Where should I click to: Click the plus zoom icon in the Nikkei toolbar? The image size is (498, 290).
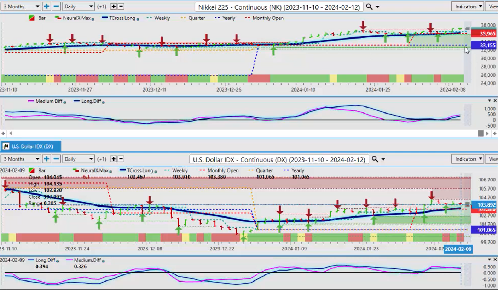(x=46, y=6)
